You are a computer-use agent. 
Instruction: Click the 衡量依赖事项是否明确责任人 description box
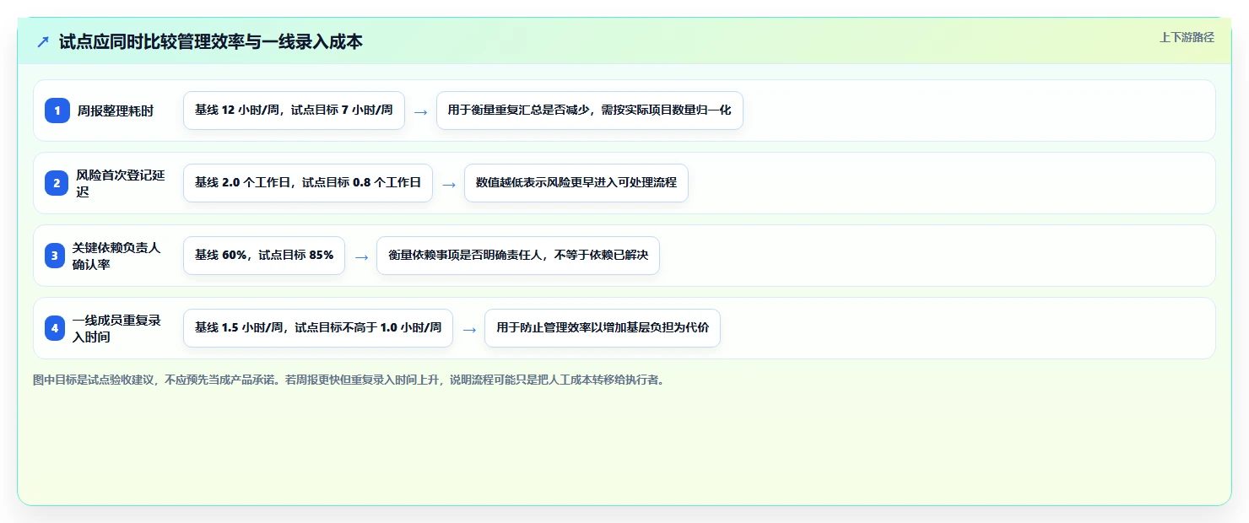(518, 256)
